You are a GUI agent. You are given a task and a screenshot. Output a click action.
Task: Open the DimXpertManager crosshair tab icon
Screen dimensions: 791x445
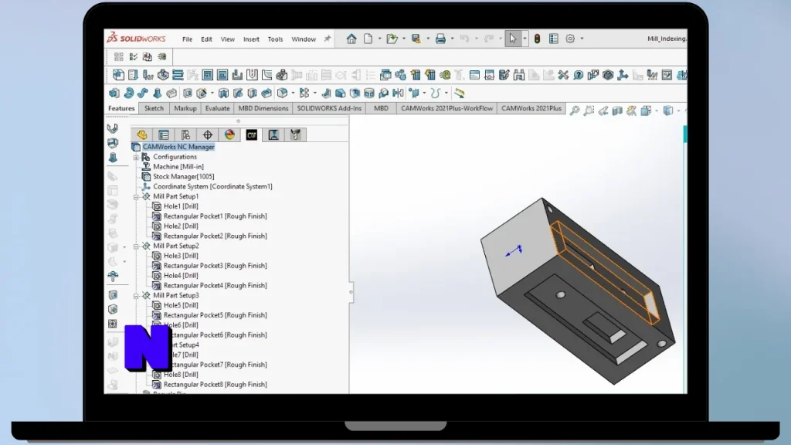[x=207, y=134]
